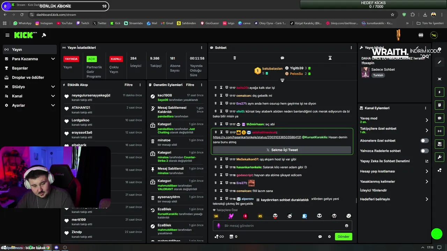This screenshot has height=251, width=447.
Task: Click the Turkish language tag
Action: tap(378, 75)
